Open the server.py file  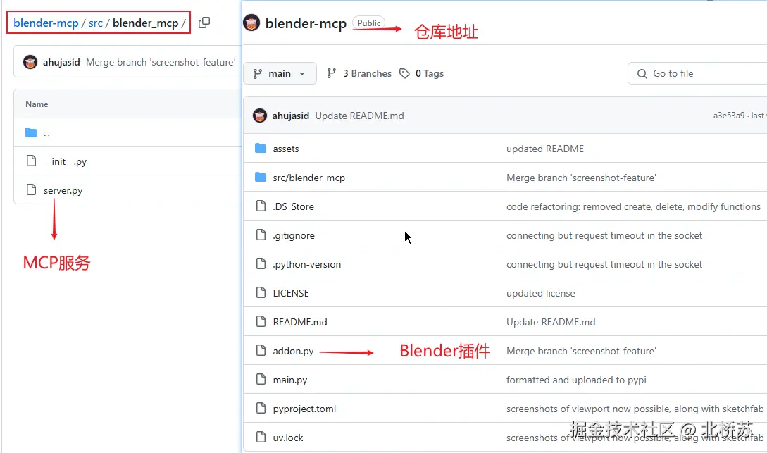[x=63, y=190]
